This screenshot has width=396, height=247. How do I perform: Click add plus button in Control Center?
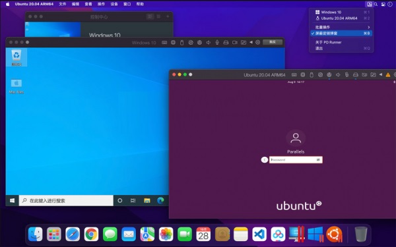pos(168,16)
